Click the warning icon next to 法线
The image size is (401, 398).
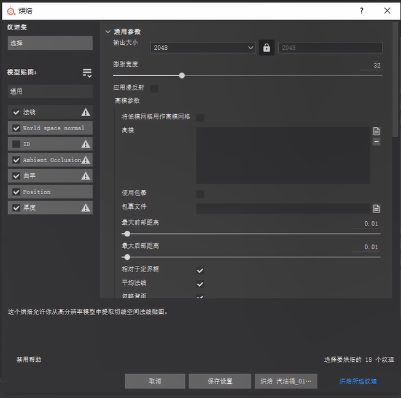tap(86, 112)
